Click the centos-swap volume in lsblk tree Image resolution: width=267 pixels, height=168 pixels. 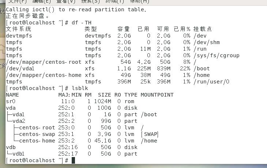[37, 134]
